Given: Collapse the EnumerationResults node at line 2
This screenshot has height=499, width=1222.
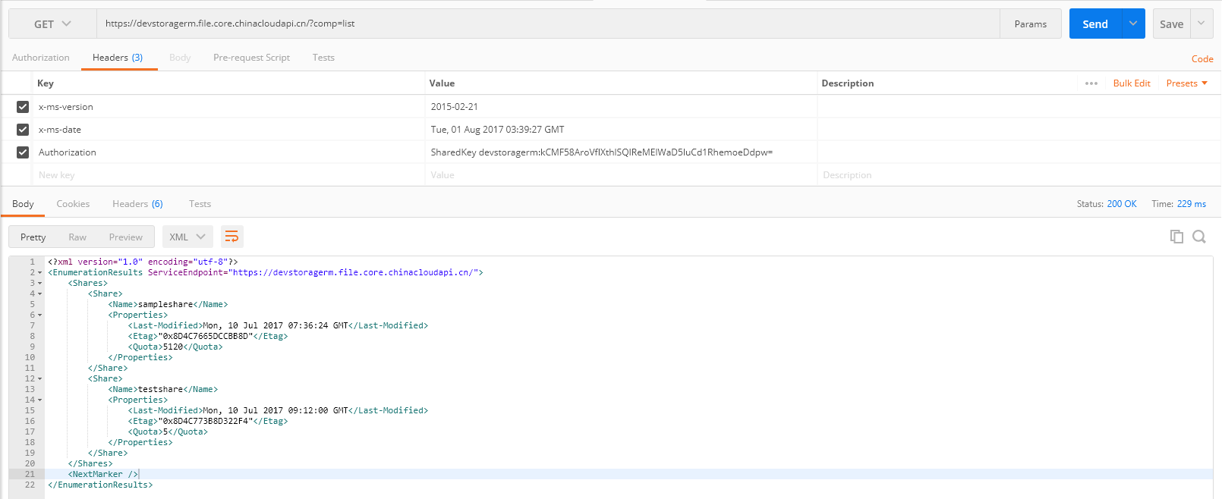Looking at the screenshot, I should tap(39, 273).
